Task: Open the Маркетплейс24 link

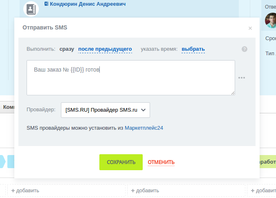Action: point(144,128)
